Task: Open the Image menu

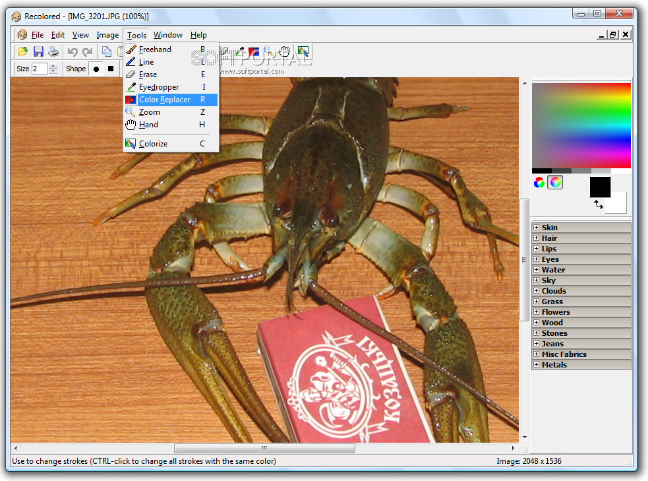Action: pos(107,35)
